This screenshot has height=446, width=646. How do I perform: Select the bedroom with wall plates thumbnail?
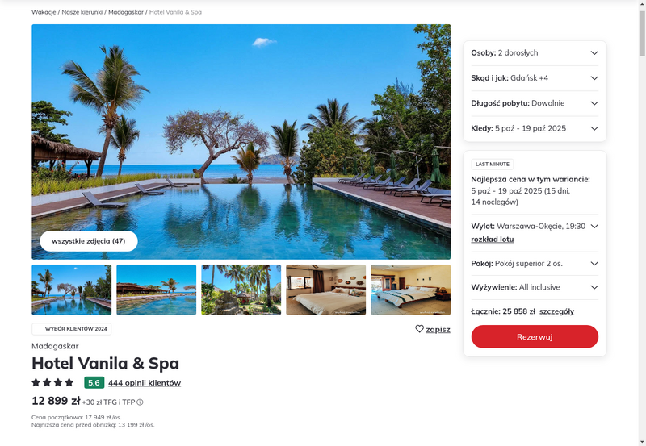point(326,290)
